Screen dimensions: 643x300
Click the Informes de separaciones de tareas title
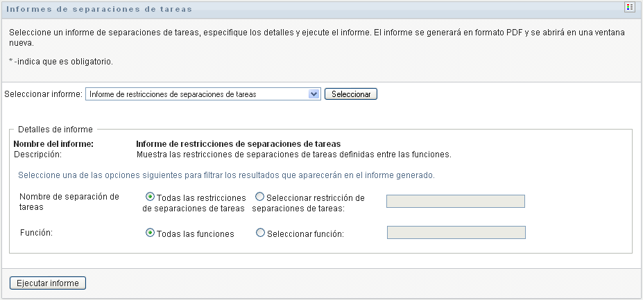tap(99, 9)
